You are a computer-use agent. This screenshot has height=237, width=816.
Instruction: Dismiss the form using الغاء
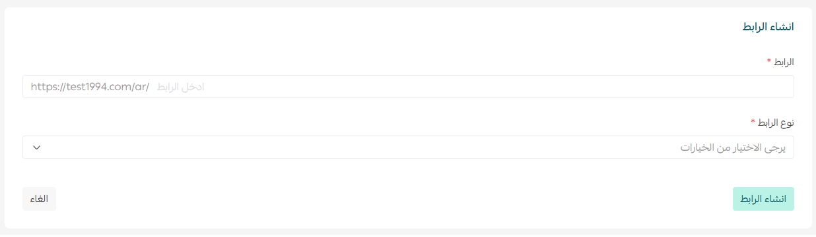point(39,199)
